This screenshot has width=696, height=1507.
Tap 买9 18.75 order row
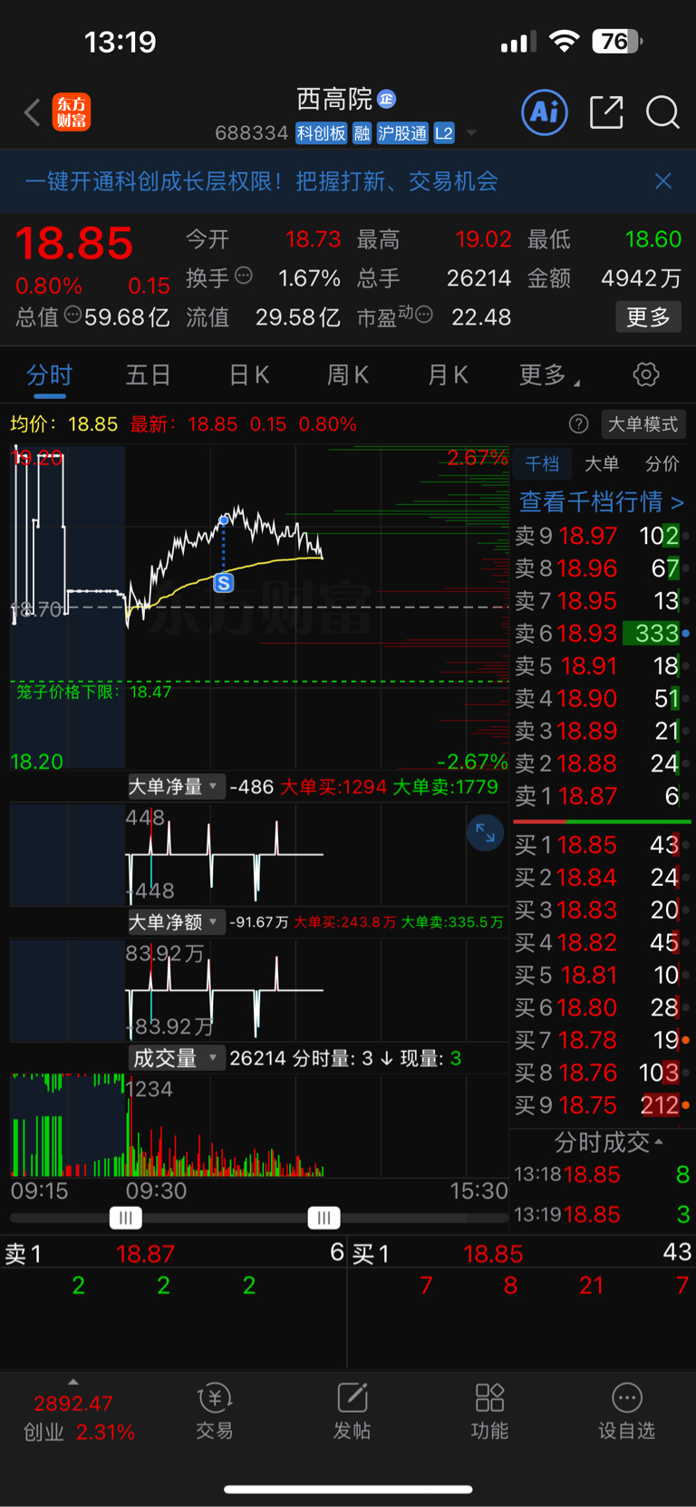pos(602,1105)
